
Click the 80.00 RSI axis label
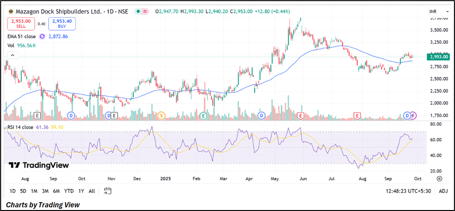click(x=436, y=124)
